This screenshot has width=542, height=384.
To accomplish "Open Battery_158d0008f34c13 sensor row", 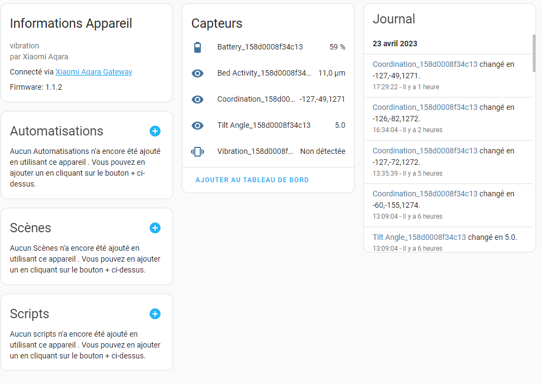I will (x=268, y=47).
